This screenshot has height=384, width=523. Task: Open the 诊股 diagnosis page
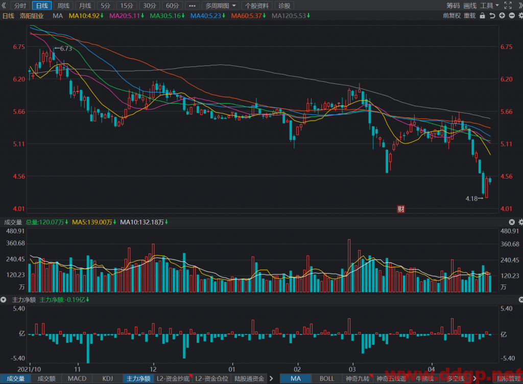click(x=284, y=6)
